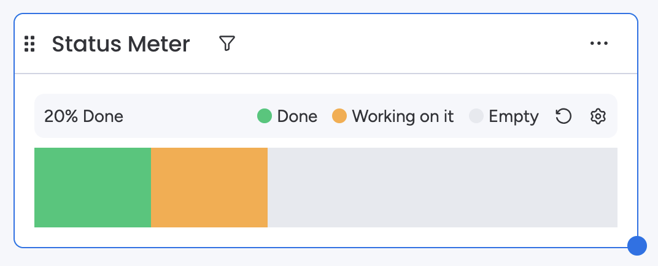Click the blue resize handle at widget corner

click(637, 246)
